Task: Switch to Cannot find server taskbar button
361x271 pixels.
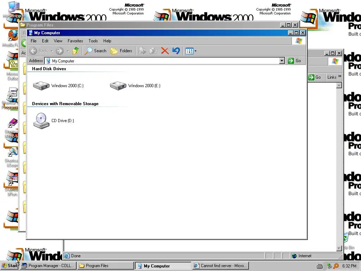Action: coord(221,266)
